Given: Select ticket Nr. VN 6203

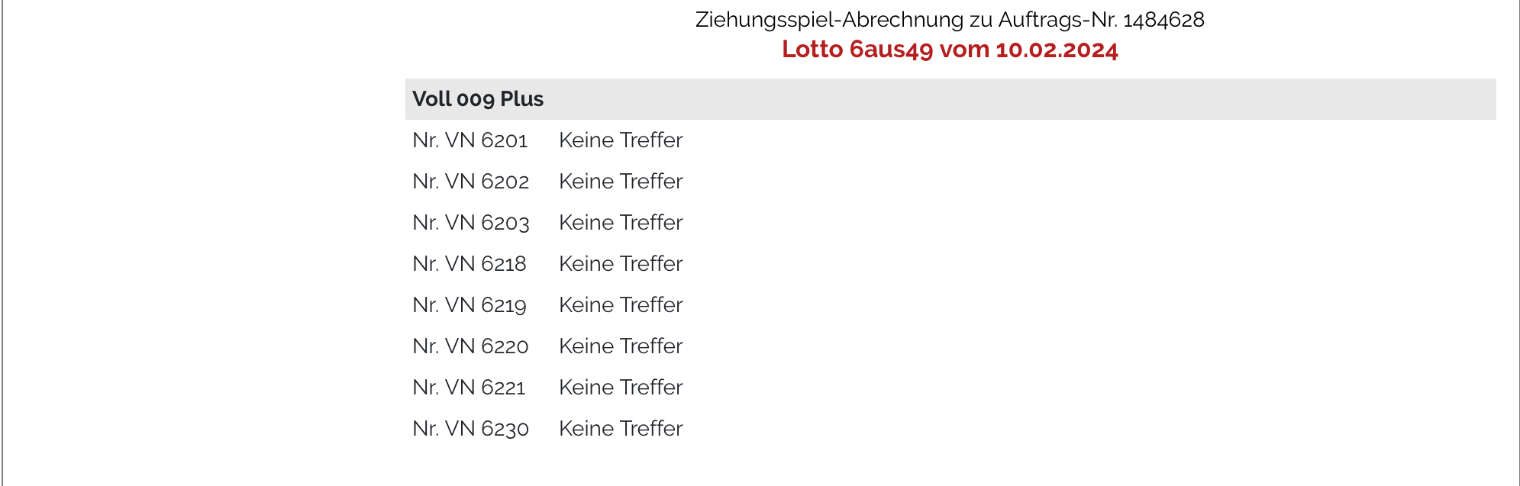Looking at the screenshot, I should pos(471,223).
